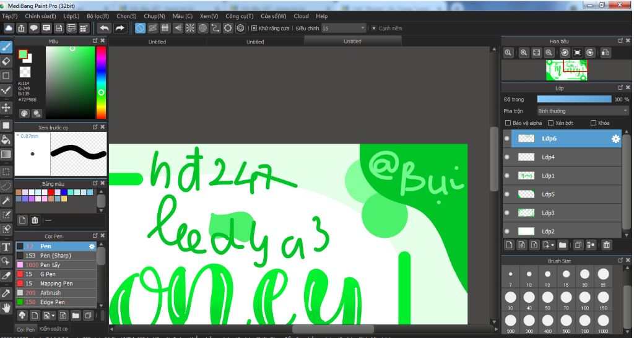The width and height of the screenshot is (634, 338).
Task: Choose the Move tool
Action: (x=6, y=108)
